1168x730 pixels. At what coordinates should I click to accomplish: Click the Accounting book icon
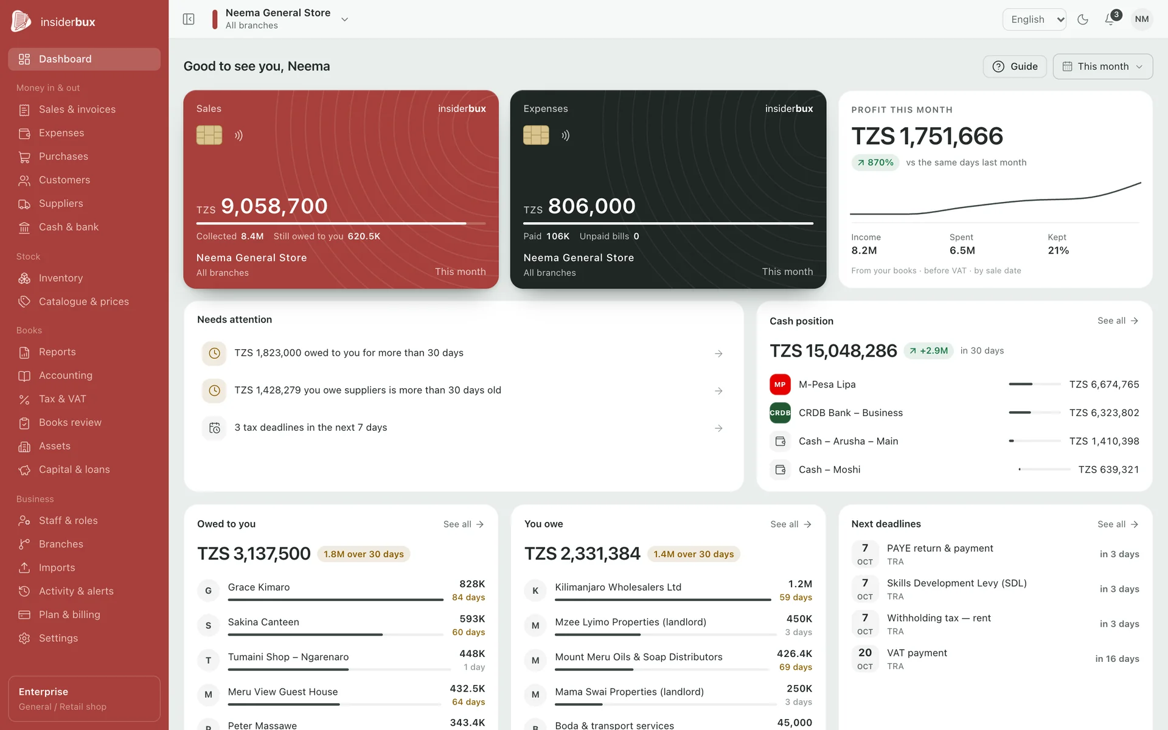(24, 376)
